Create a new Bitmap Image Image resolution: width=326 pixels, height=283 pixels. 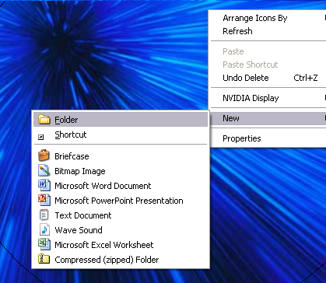[x=121, y=171]
